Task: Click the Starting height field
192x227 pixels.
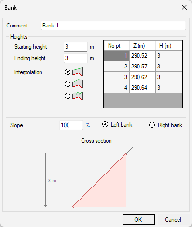Action: tap(76, 47)
